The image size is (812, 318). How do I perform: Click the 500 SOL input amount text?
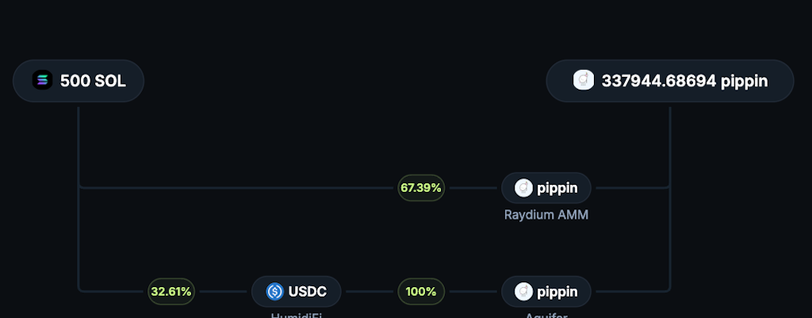pyautogui.click(x=93, y=81)
